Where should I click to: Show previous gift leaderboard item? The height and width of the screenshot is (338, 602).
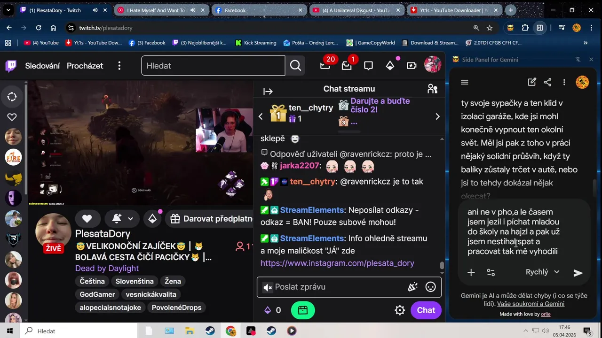point(261,116)
